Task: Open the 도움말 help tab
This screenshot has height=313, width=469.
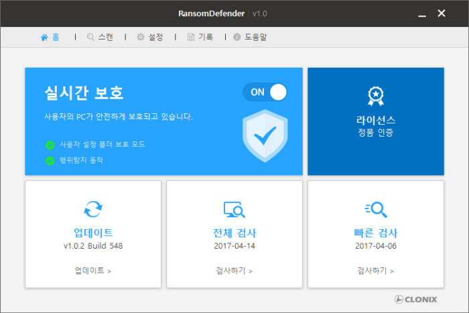Action: [x=251, y=37]
